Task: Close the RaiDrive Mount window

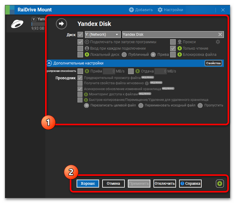Action: pos(223,10)
